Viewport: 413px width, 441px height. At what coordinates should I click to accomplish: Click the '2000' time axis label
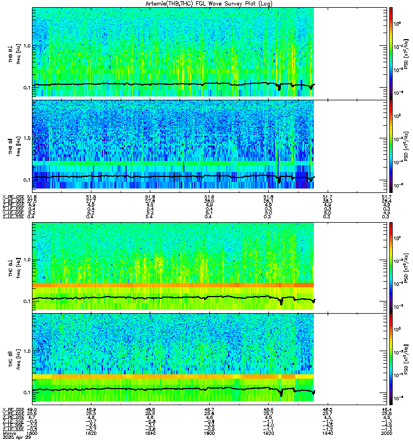387,433
